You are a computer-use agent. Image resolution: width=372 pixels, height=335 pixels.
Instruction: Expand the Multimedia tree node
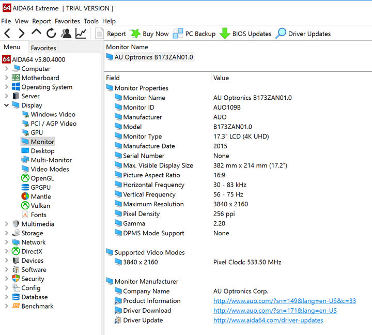coord(6,224)
